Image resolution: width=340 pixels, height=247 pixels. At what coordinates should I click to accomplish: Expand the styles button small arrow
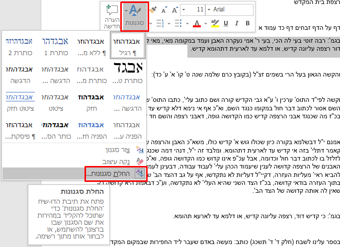[x=126, y=10]
